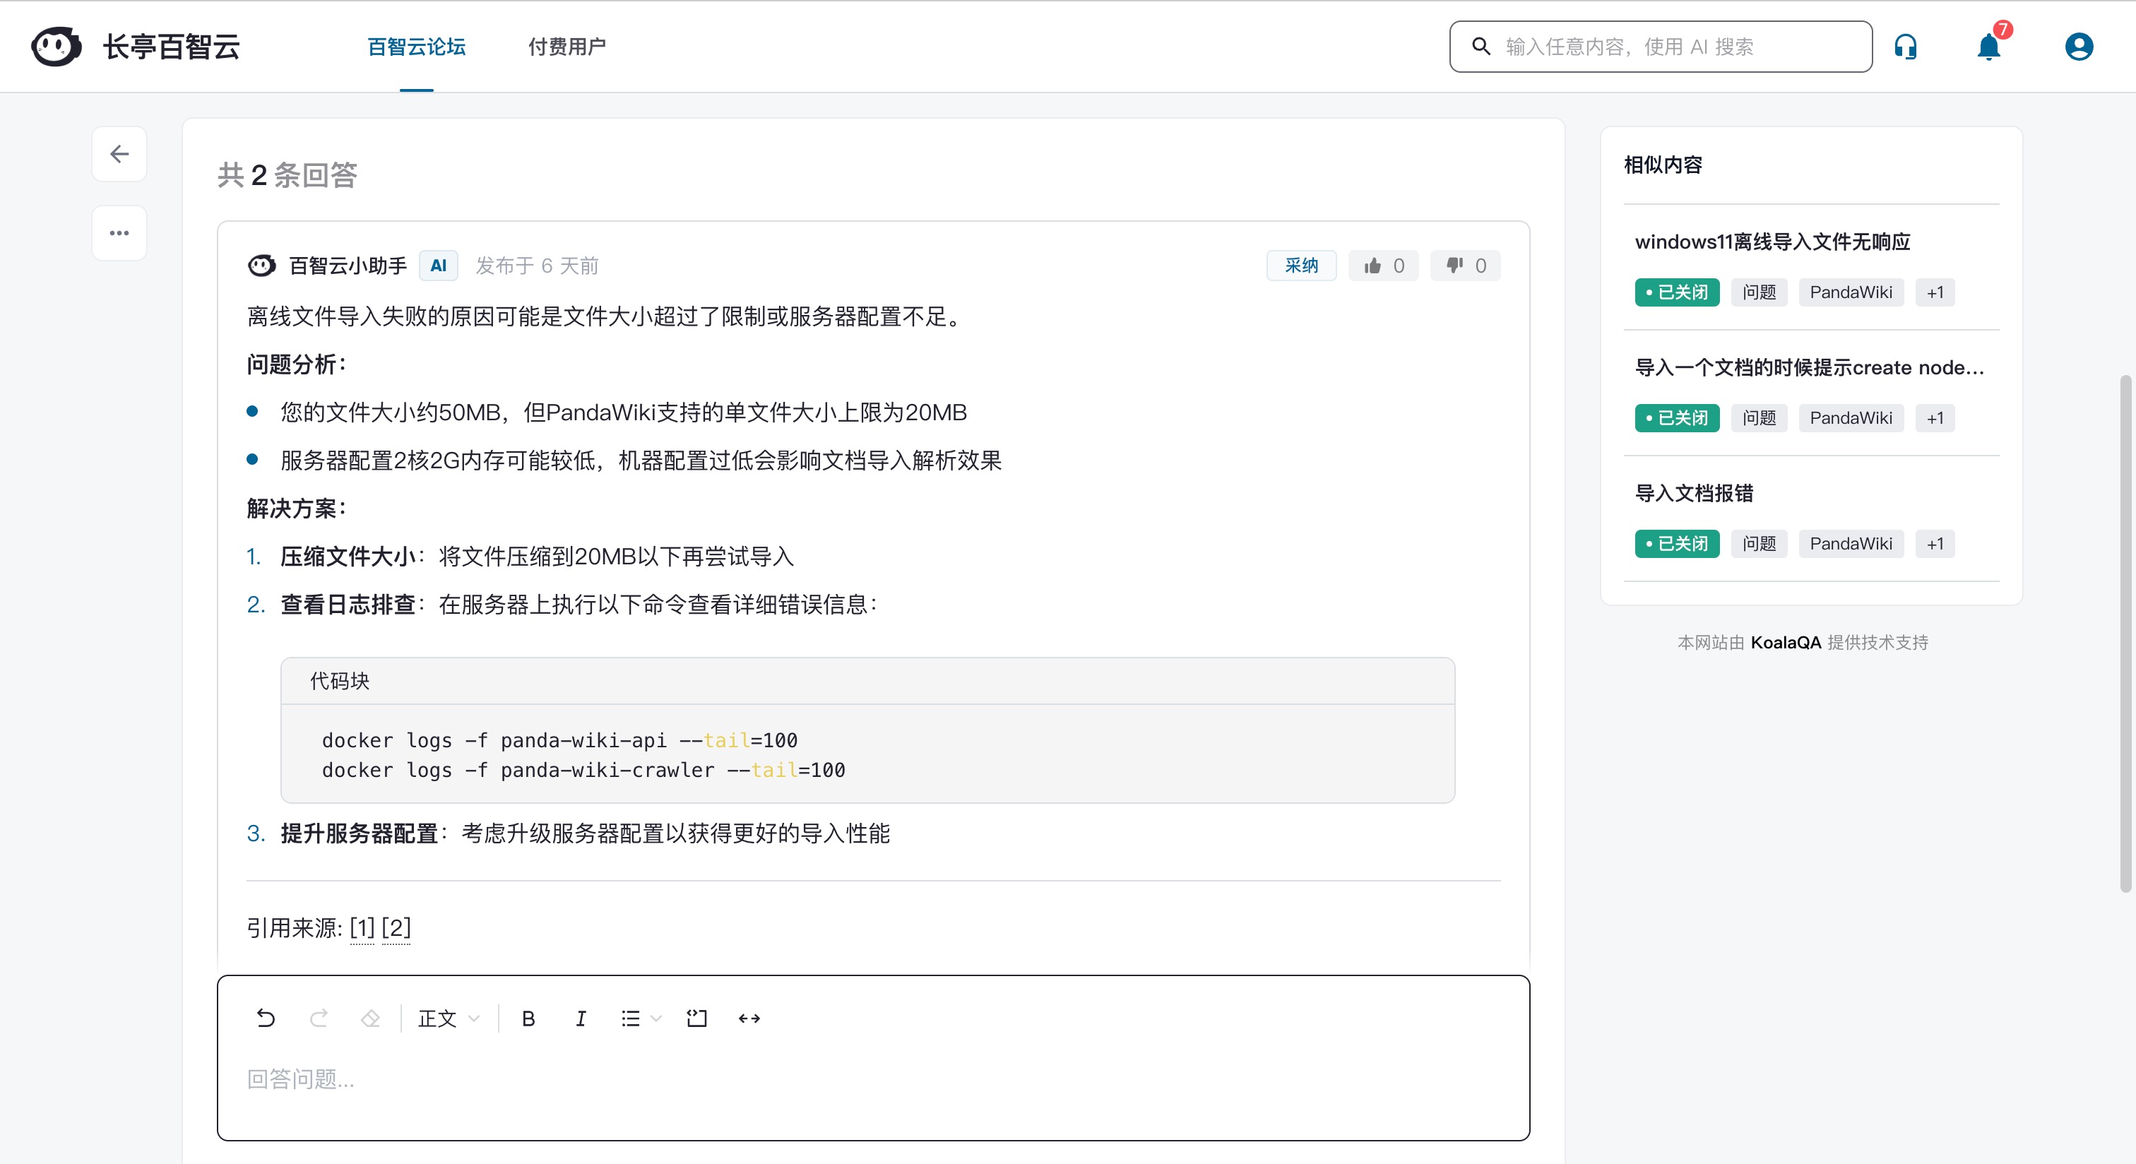
Task: Click the undo icon in editor toolbar
Action: tap(266, 1018)
